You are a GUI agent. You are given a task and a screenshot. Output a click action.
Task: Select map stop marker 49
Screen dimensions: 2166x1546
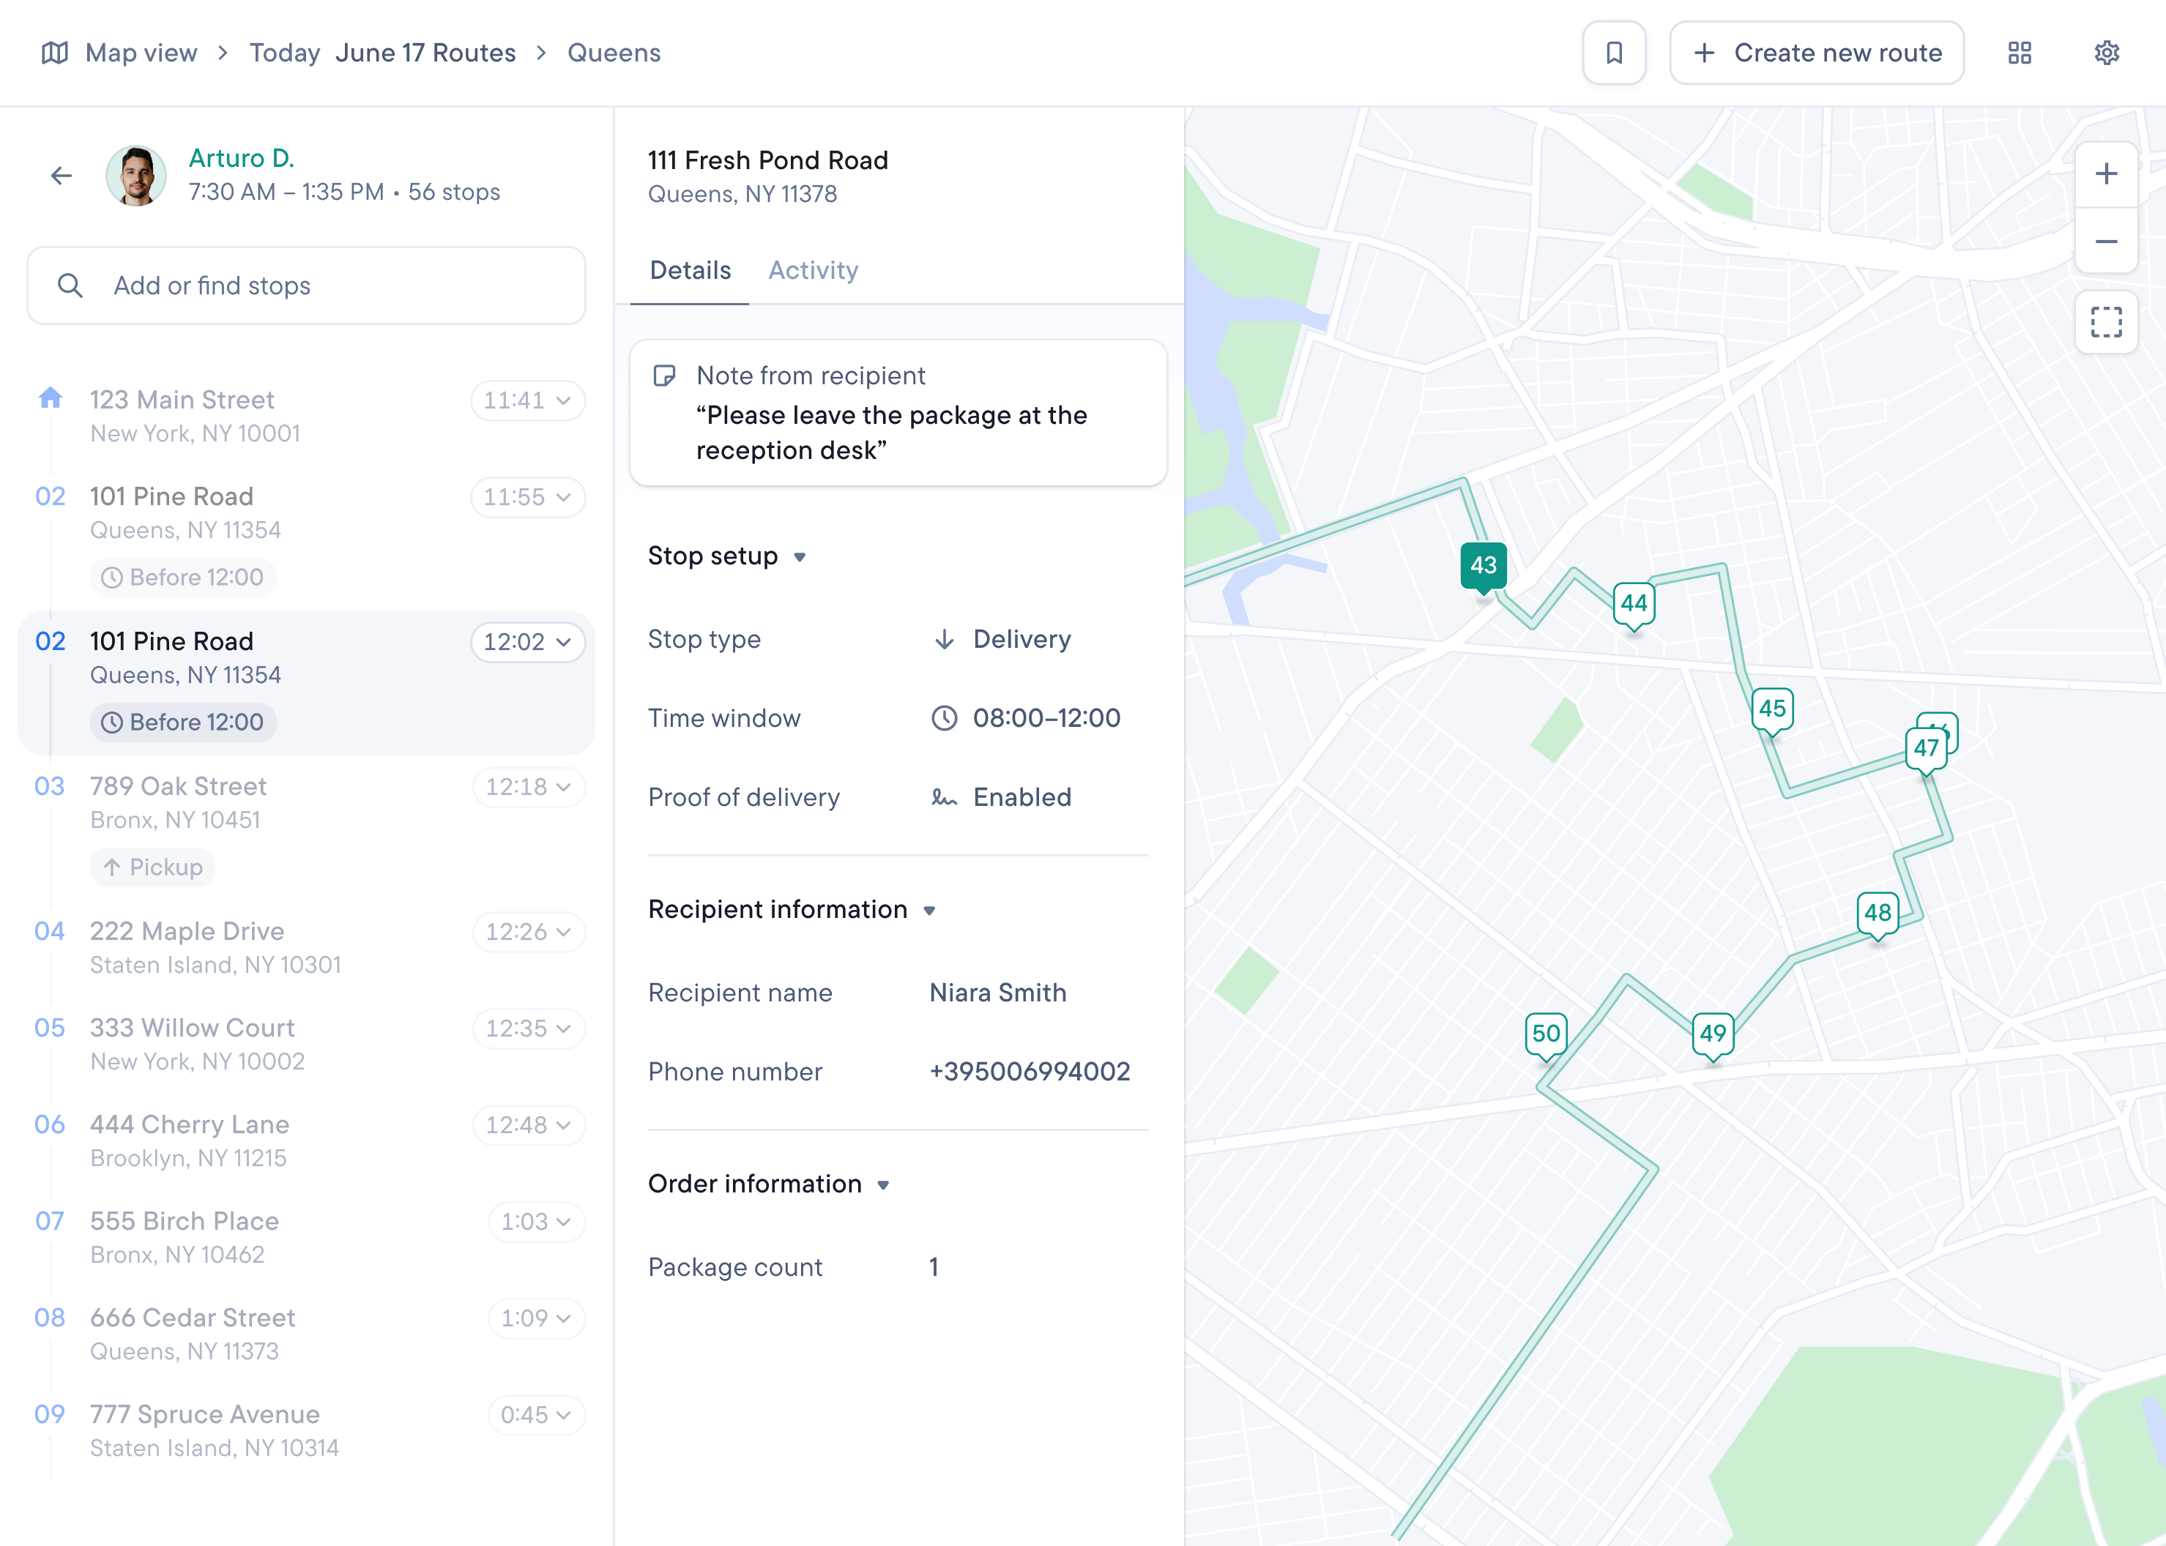point(1713,1035)
